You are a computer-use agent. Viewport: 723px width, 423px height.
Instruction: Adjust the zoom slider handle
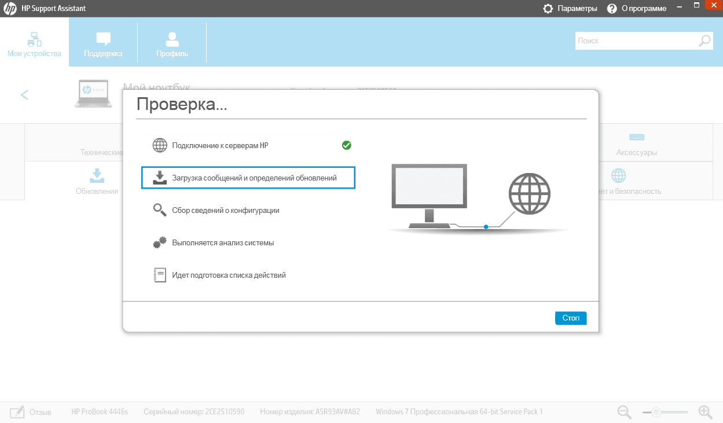coord(656,413)
